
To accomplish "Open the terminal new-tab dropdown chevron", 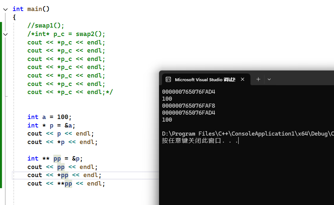I will tap(269, 79).
